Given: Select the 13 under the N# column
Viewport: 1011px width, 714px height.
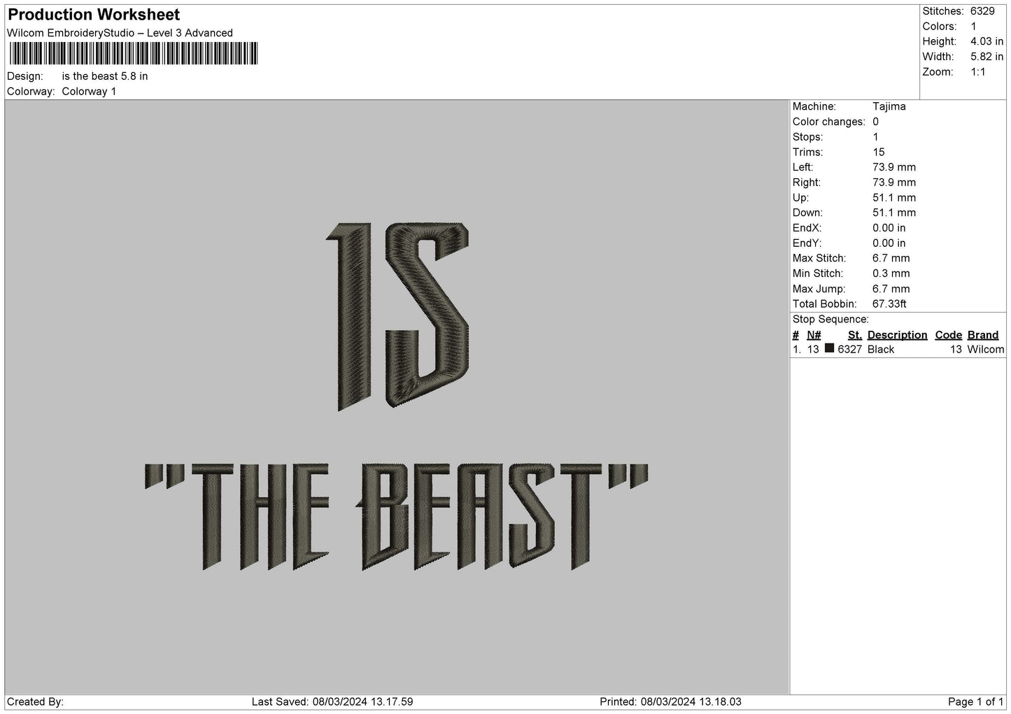Looking at the screenshot, I should click(813, 350).
